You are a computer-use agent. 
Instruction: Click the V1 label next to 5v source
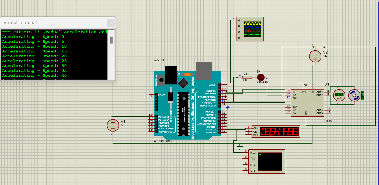(x=123, y=122)
